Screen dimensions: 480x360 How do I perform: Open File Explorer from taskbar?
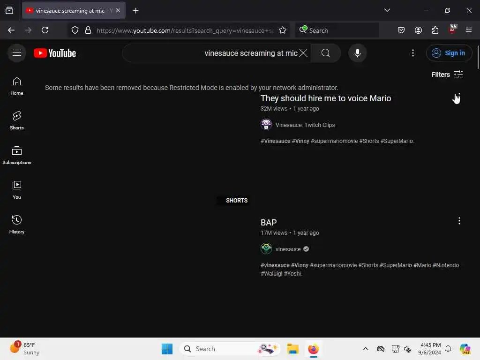tap(292, 349)
